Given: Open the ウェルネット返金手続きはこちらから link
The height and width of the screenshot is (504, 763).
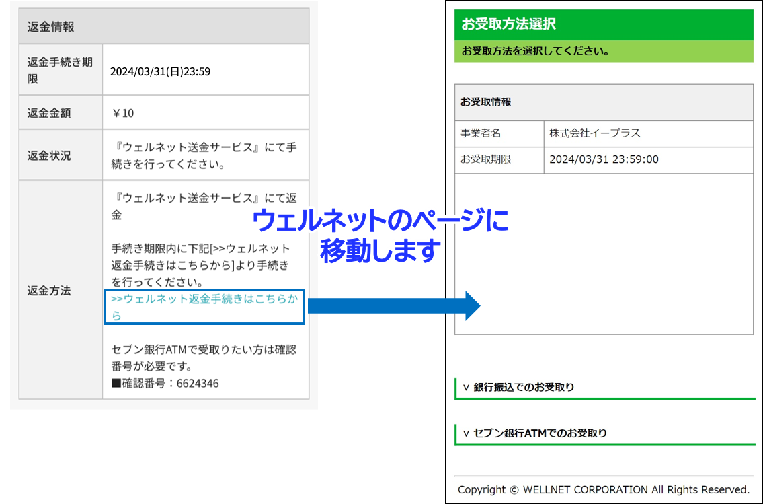Looking at the screenshot, I should point(204,307).
